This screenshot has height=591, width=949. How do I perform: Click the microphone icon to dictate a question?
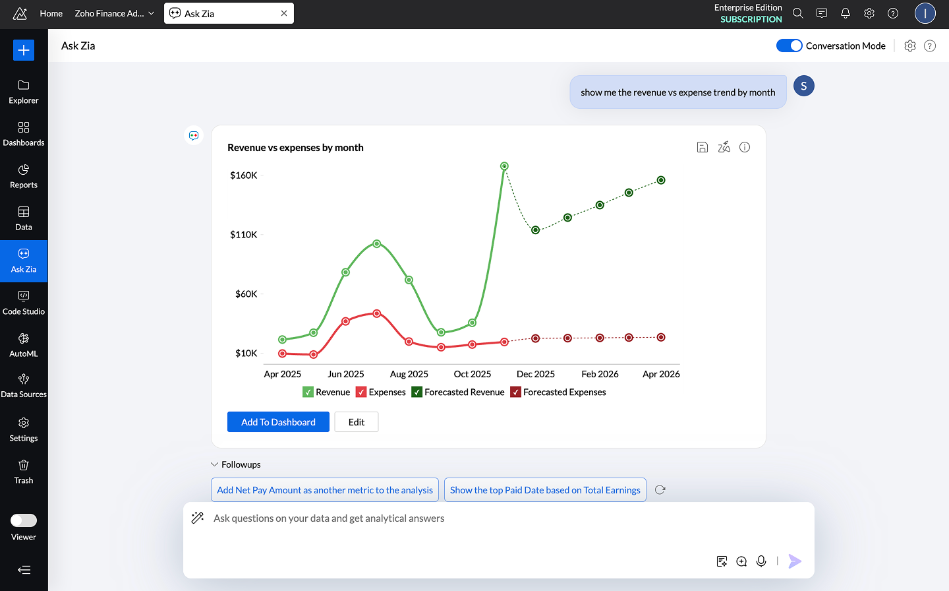pos(761,561)
